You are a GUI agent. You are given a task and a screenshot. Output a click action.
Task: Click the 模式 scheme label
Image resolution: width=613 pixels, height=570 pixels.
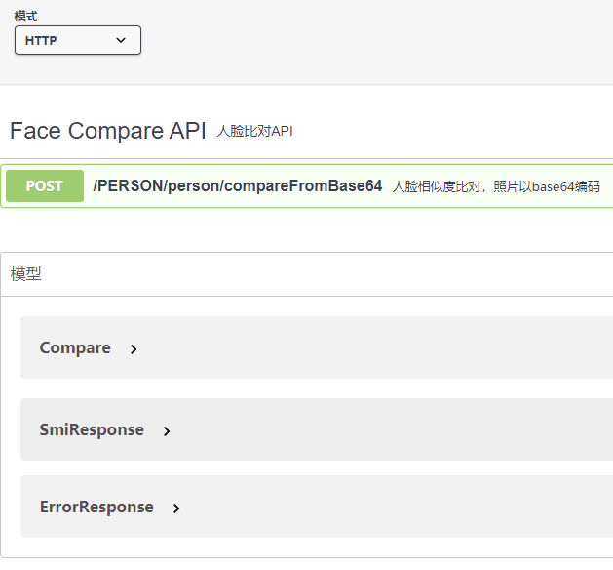click(25, 17)
